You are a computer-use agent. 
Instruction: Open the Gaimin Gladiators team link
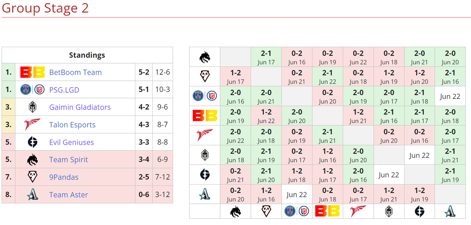pyautogui.click(x=80, y=107)
